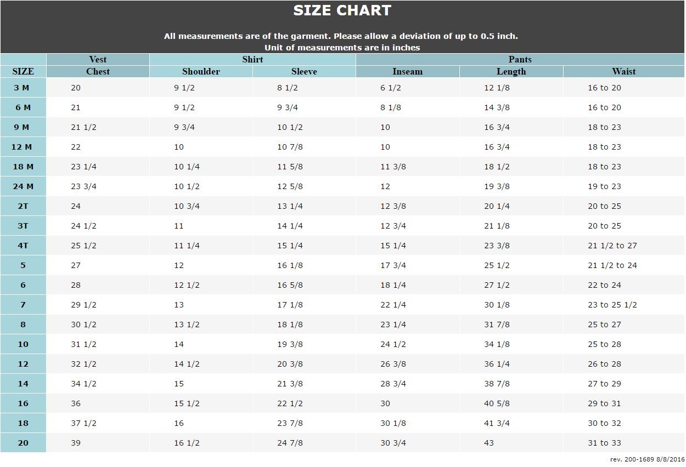Screen dimensions: 686x467
Task: Click the rev. 200-1689 revision note
Action: click(x=646, y=459)
